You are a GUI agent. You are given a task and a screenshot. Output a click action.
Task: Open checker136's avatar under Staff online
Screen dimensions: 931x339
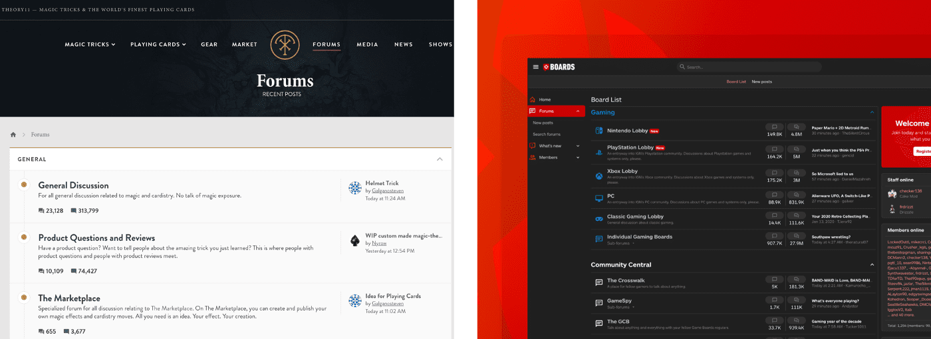(892, 193)
